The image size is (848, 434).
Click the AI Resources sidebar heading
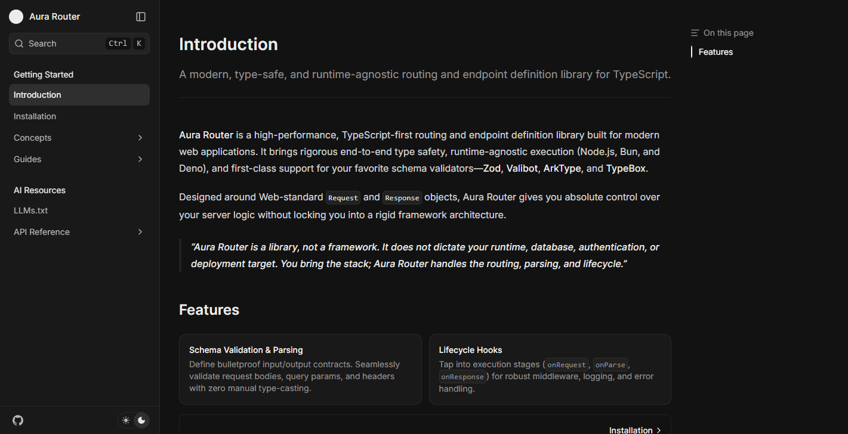(39, 190)
